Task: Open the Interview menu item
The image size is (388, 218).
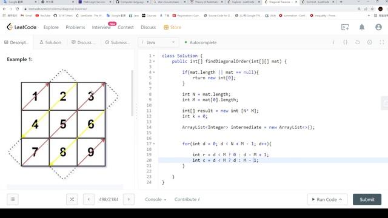Action: pos(101,27)
